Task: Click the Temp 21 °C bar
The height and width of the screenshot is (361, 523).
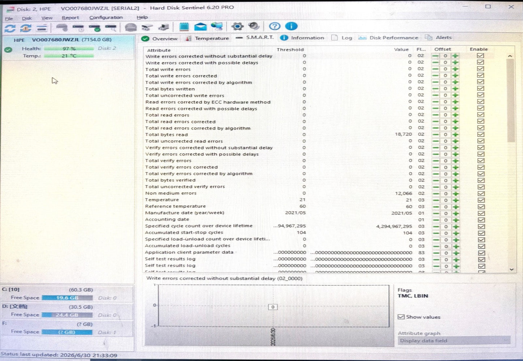Action: 69,56
